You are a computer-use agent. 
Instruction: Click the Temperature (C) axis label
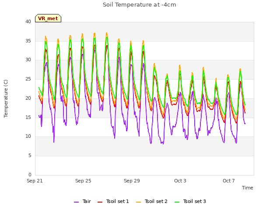[6, 98]
